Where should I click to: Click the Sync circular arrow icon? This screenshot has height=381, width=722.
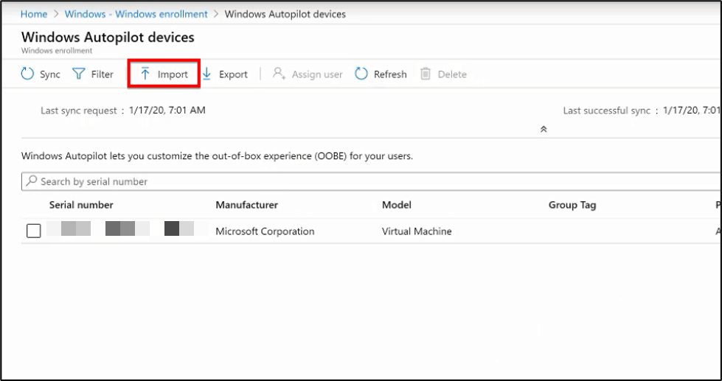click(x=27, y=74)
